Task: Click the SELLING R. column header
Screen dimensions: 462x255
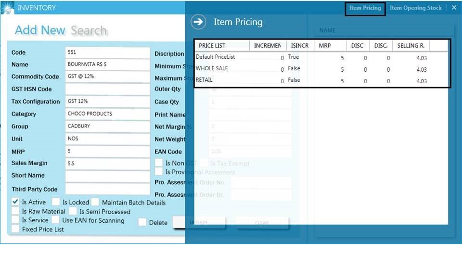Action: tap(411, 46)
